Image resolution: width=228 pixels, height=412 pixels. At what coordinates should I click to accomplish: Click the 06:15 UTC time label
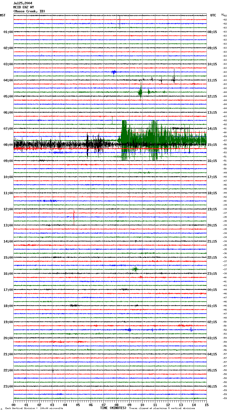tap(212, 386)
